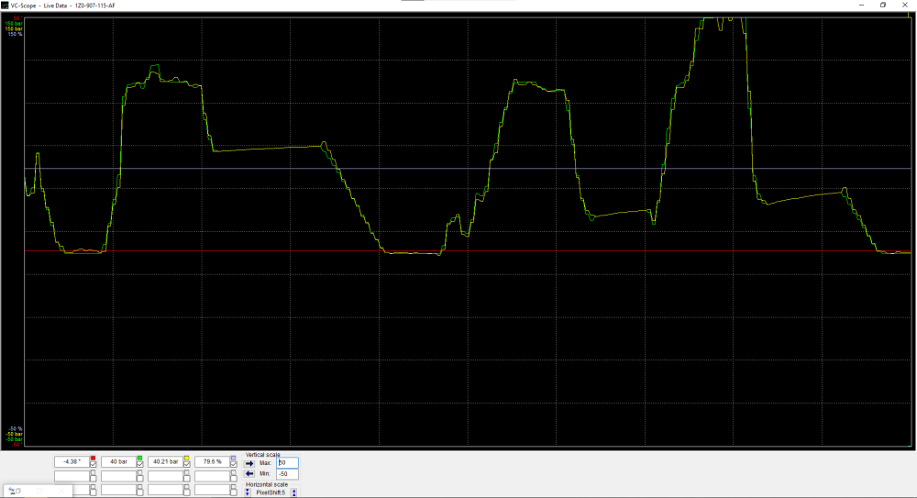Click the 40 bar value field
The image size is (917, 498).
point(118,461)
